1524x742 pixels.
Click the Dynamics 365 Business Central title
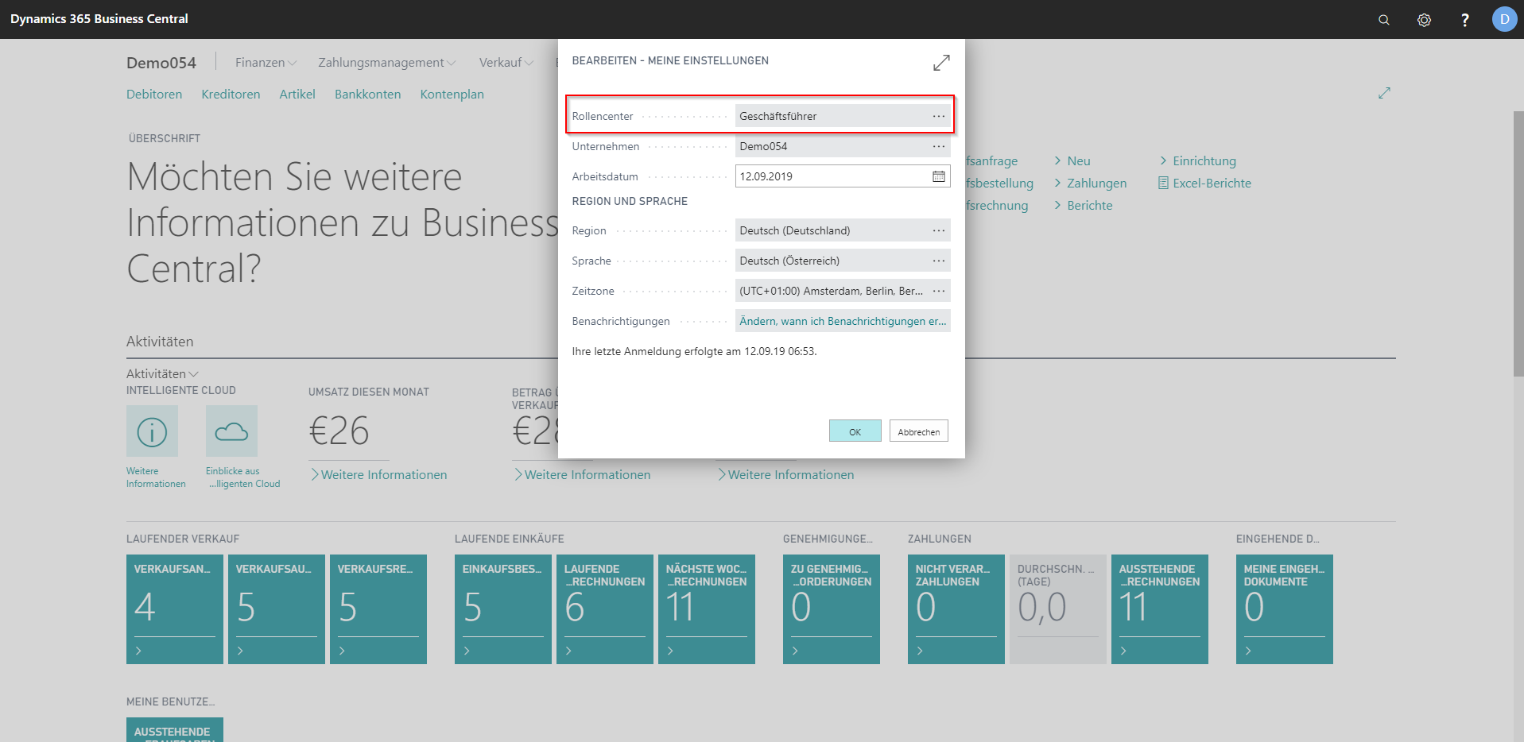(99, 18)
